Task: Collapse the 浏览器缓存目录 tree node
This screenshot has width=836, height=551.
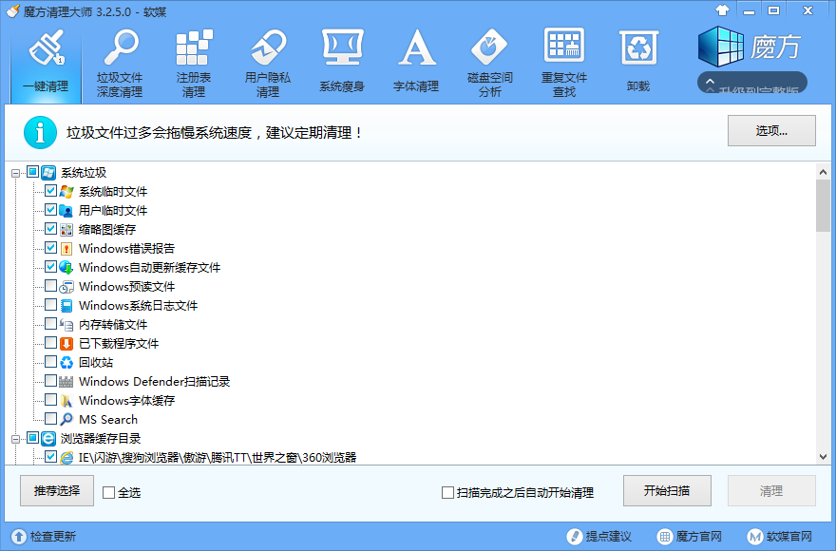Action: tap(16, 439)
